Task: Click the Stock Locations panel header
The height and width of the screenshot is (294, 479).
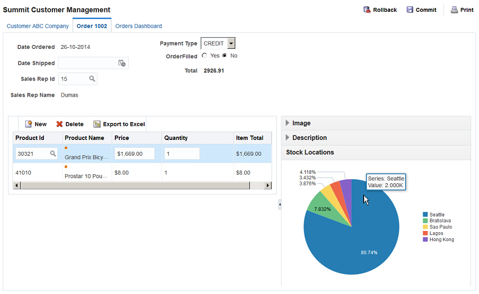Action: 376,152
